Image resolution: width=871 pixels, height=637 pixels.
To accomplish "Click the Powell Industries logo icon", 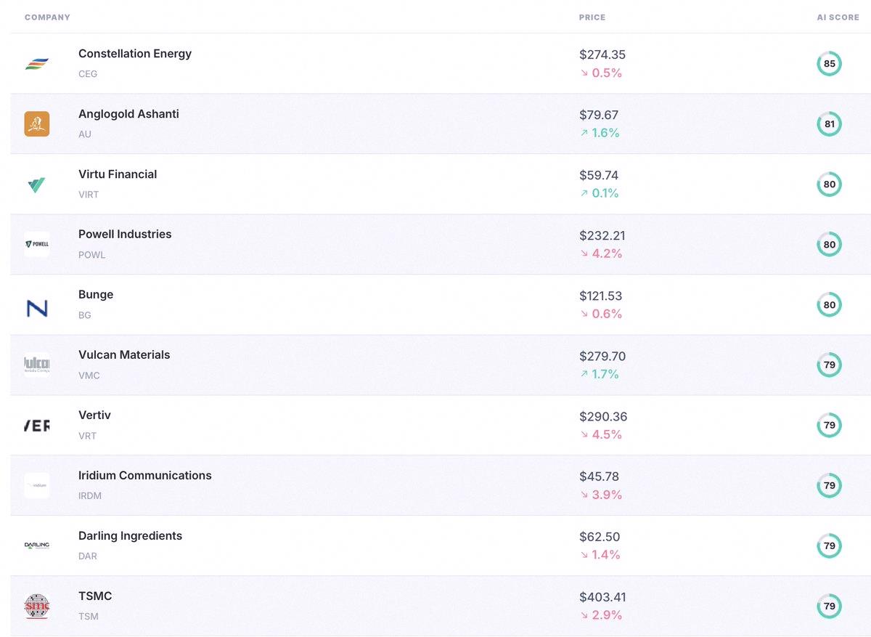I will (x=37, y=245).
